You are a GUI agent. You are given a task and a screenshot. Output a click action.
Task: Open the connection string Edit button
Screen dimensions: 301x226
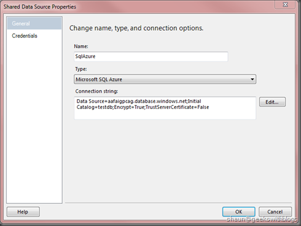pos(272,102)
